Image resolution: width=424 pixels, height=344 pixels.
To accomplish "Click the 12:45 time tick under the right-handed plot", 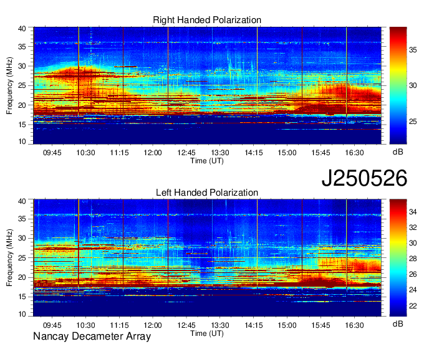I will (186, 153).
